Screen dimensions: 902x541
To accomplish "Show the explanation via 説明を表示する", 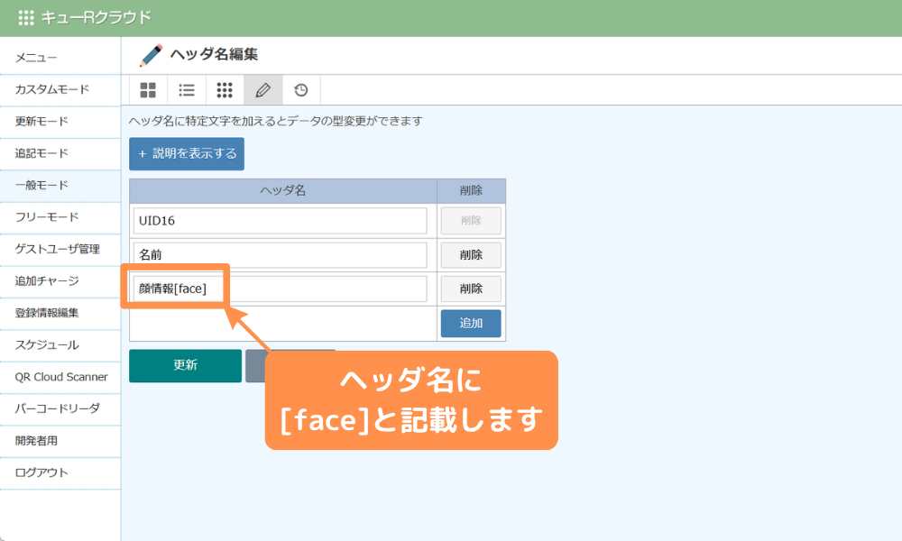I will (x=186, y=153).
